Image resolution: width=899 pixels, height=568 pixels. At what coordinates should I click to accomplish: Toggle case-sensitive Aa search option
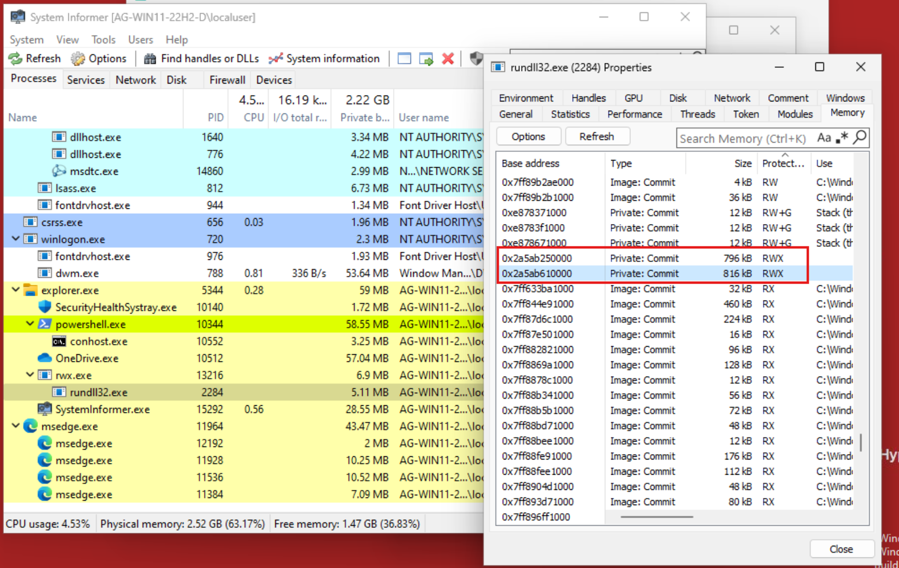(x=824, y=138)
